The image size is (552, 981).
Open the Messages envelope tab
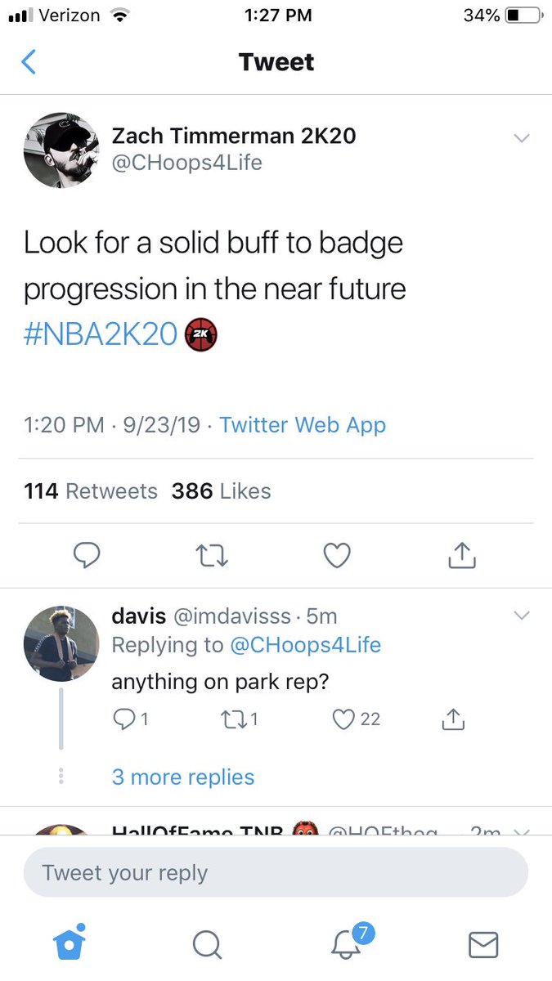tap(483, 945)
